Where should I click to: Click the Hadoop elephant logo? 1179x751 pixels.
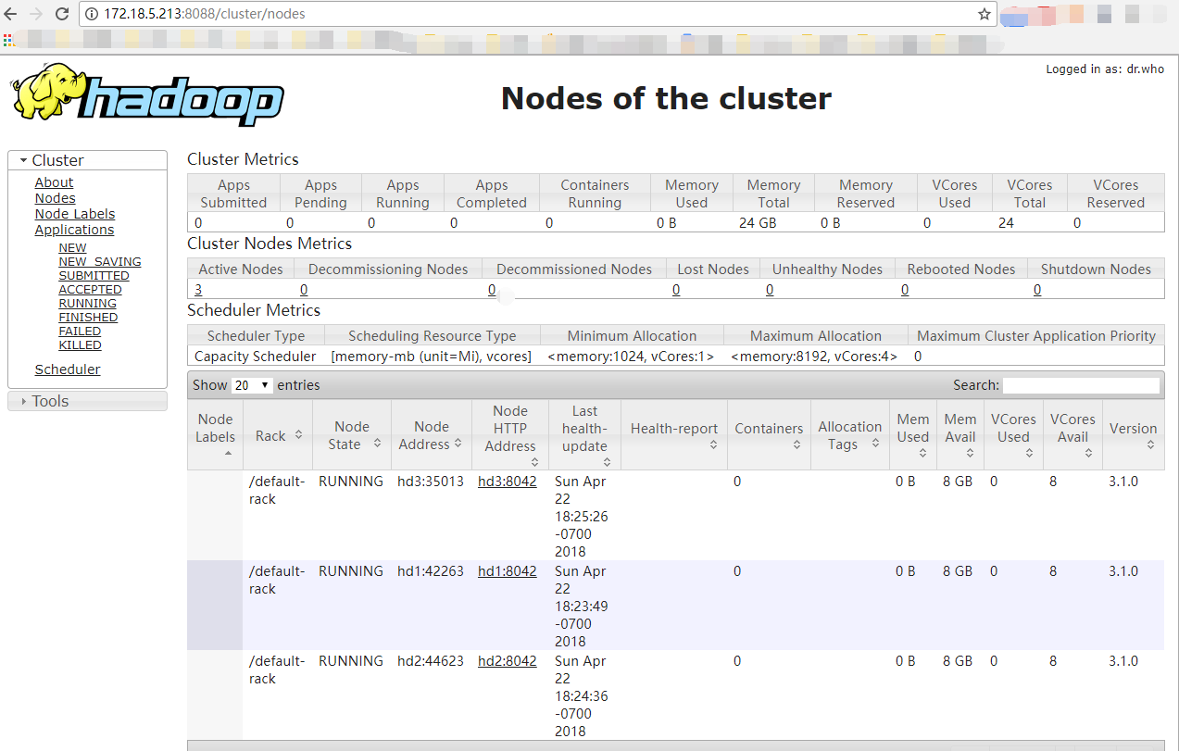tap(148, 95)
